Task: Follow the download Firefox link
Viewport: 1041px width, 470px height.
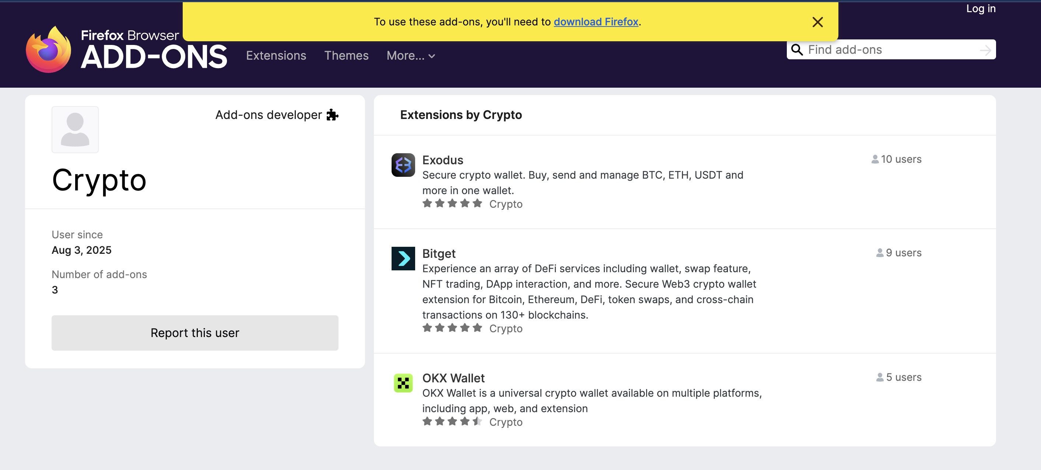Action: (x=596, y=22)
